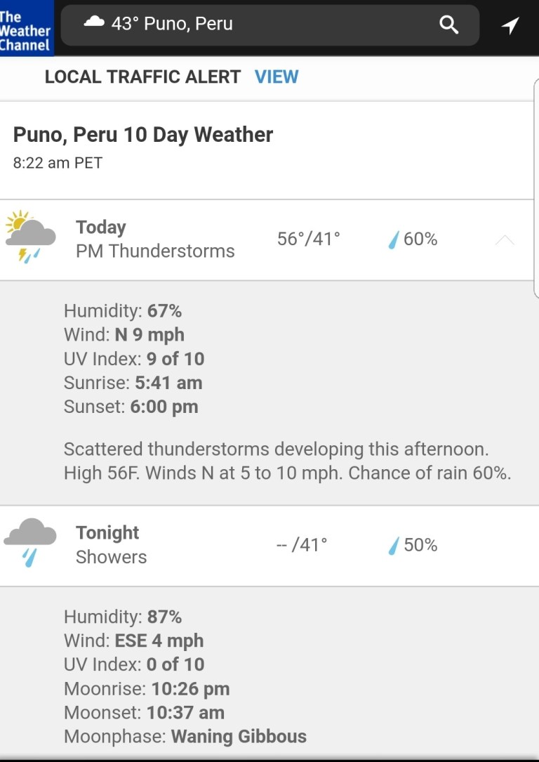
Task: Collapse the Today PM Thunderstorms row
Action: [155, 239]
